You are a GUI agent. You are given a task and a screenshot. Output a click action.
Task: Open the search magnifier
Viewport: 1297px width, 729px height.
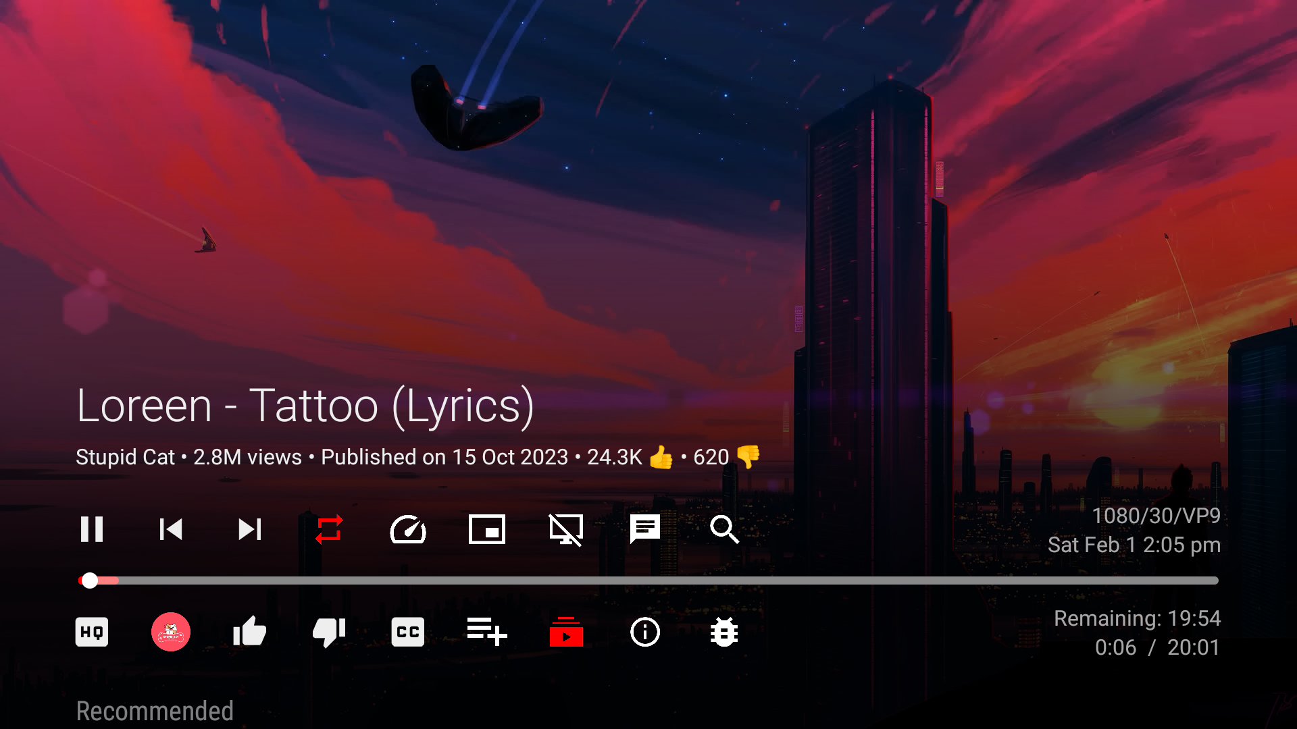[x=724, y=529]
